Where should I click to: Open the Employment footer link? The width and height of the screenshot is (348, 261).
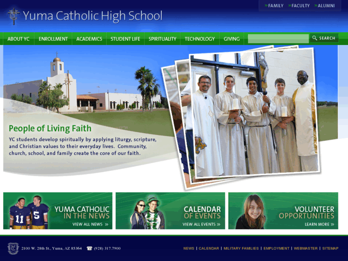[x=276, y=249]
